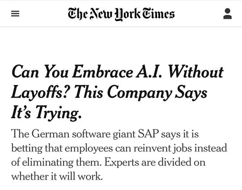Click the phrase "reinvent jobs instead"
The height and width of the screenshot is (190, 242).
(180, 148)
